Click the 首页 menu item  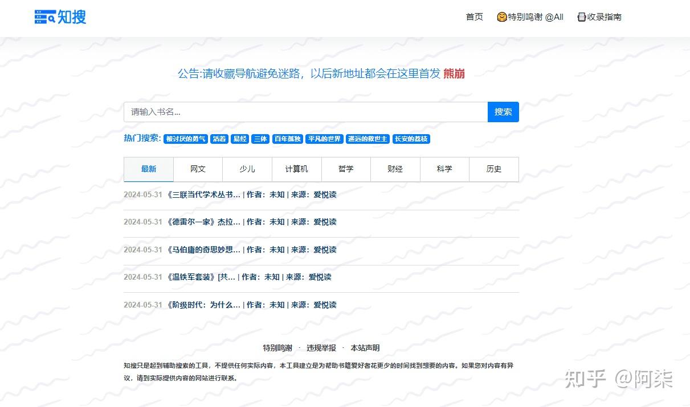pyautogui.click(x=474, y=16)
